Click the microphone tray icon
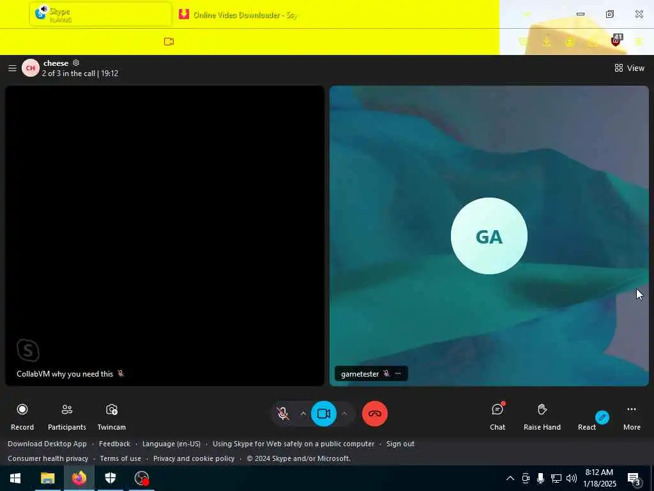Screen dimensions: 654x491 [540, 478]
